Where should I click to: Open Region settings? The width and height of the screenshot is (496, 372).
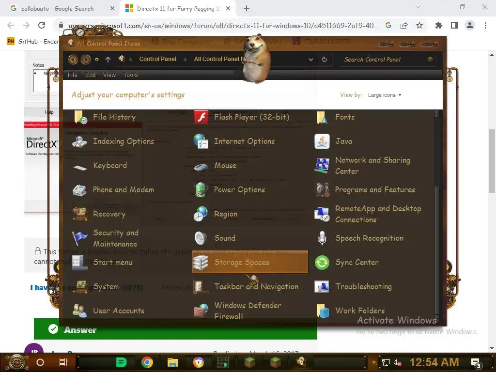click(216, 214)
